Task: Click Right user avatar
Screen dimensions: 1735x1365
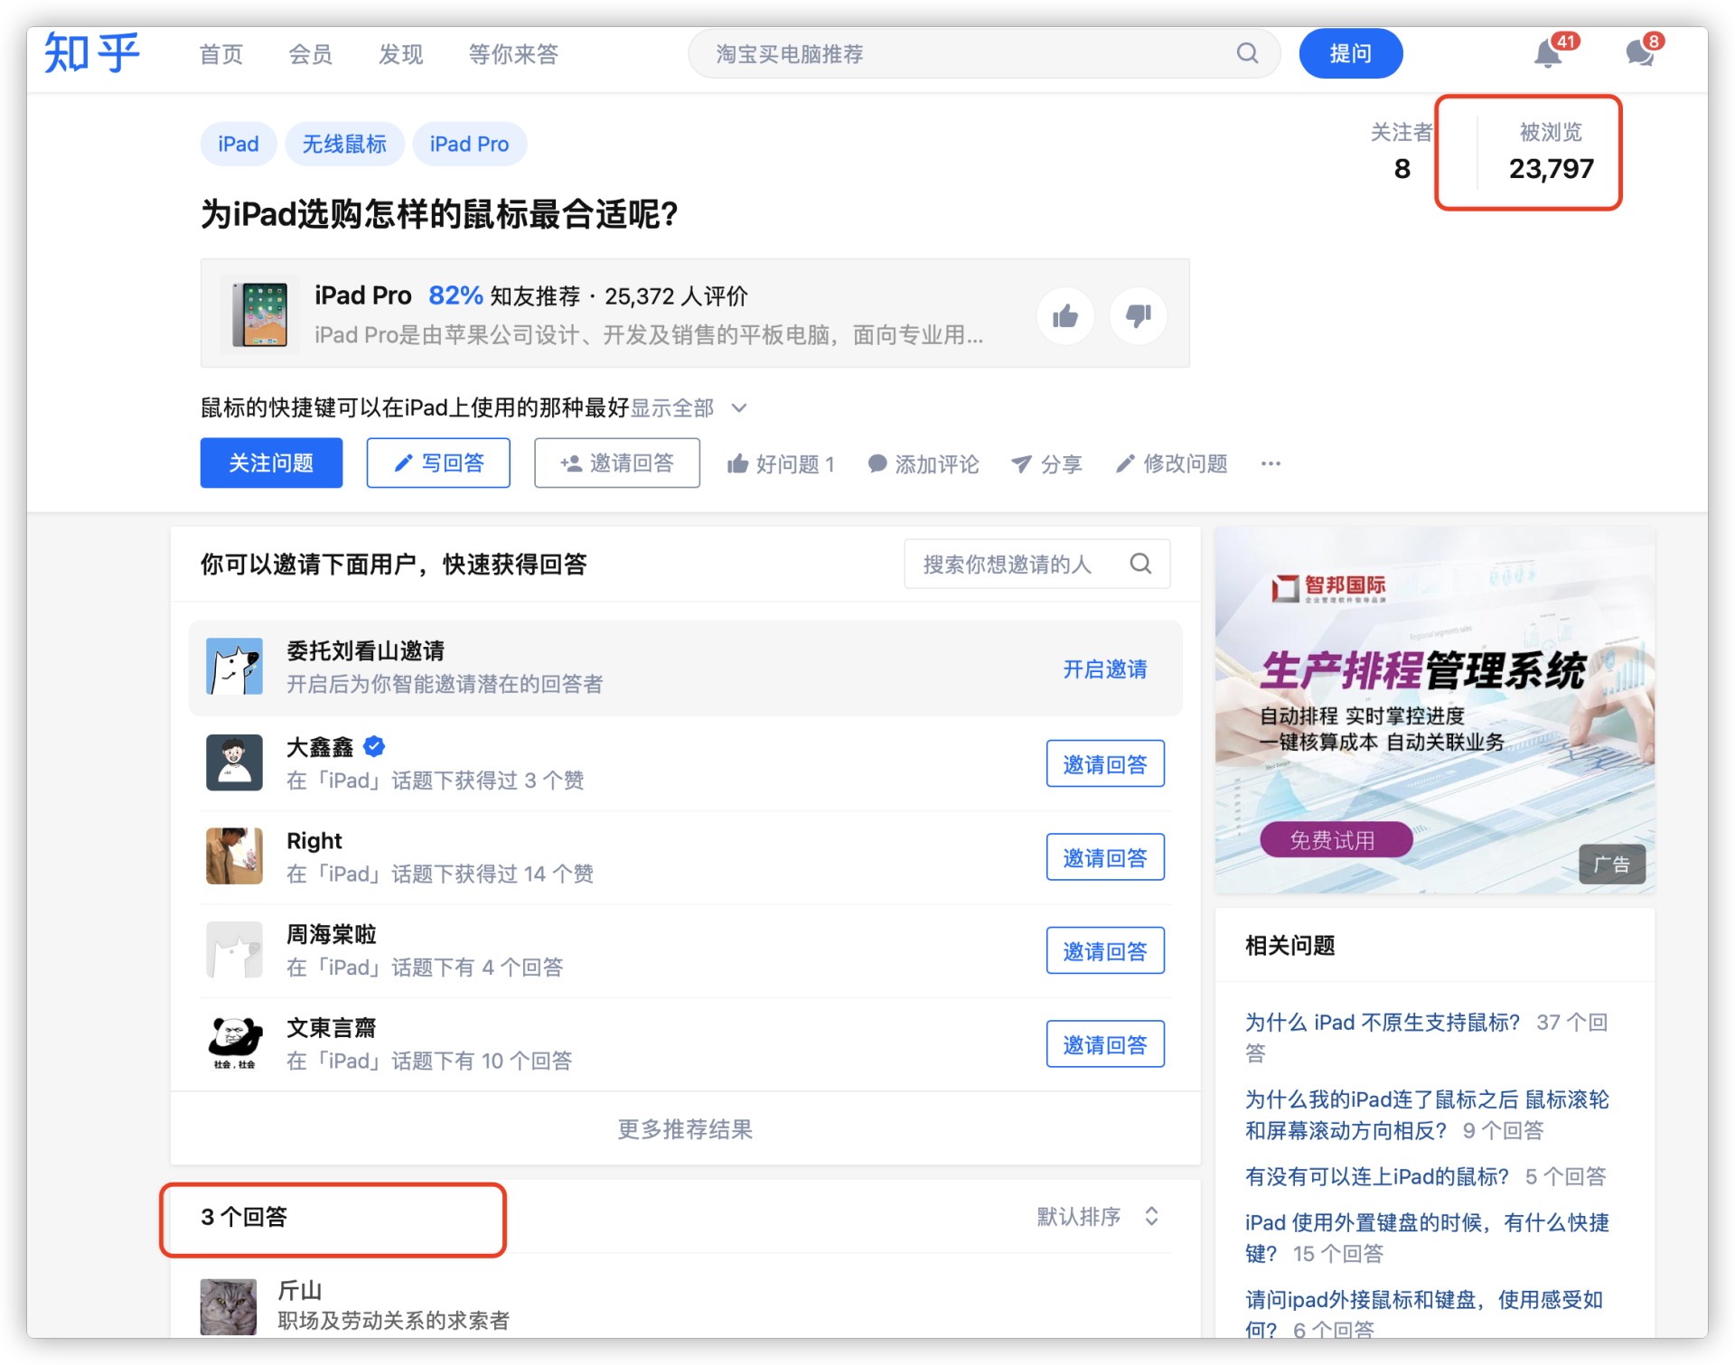Action: tap(234, 855)
